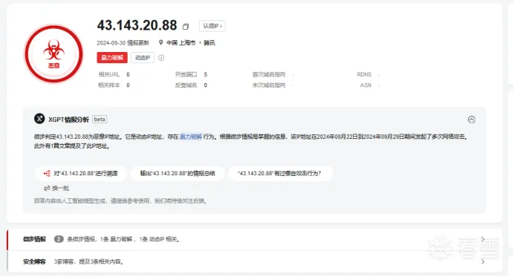514x277 pixels.
Task: Click the swap arrows icon beside 换一批
Action: pyautogui.click(x=47, y=188)
